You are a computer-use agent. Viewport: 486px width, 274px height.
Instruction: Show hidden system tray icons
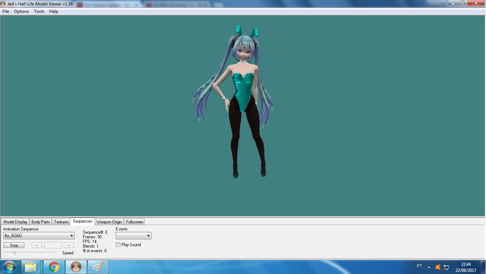[x=429, y=267]
